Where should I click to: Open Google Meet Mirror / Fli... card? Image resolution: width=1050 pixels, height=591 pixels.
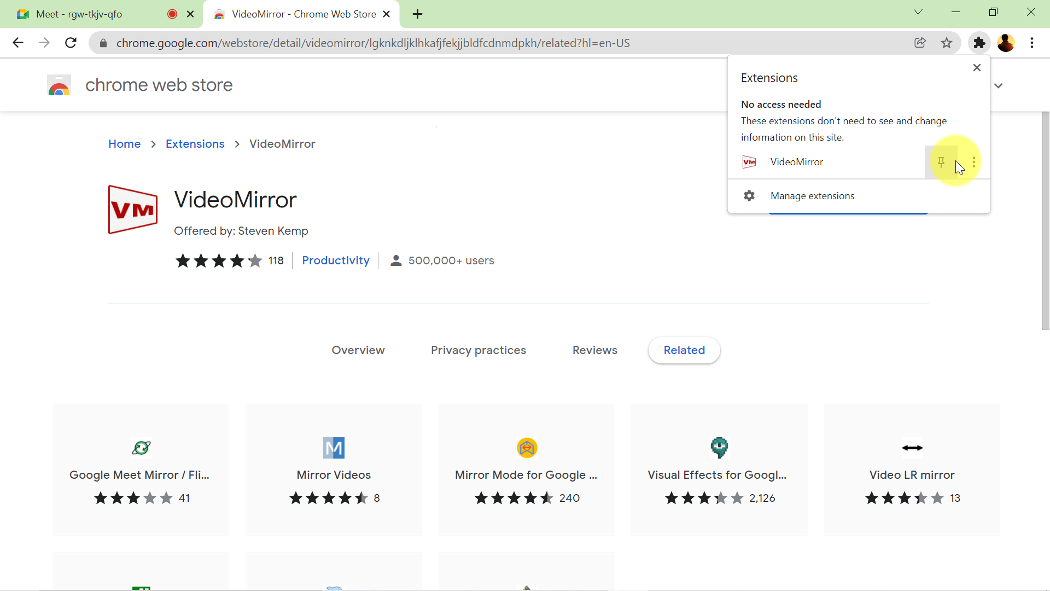coord(141,470)
